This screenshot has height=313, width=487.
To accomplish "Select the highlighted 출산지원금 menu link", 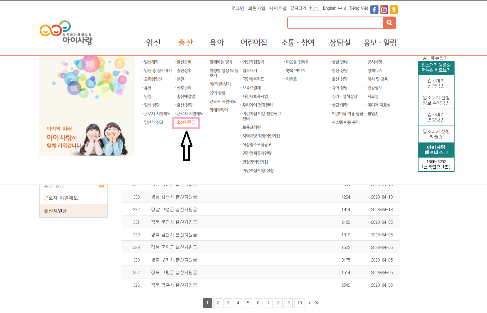I will coord(185,123).
